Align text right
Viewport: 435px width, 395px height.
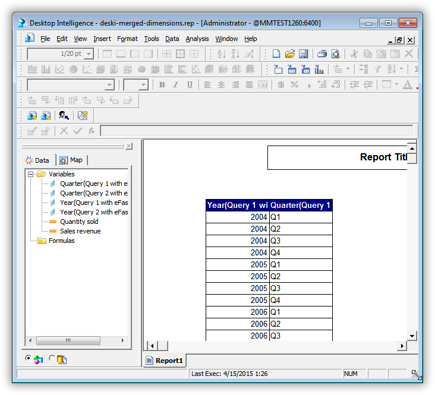point(235,84)
